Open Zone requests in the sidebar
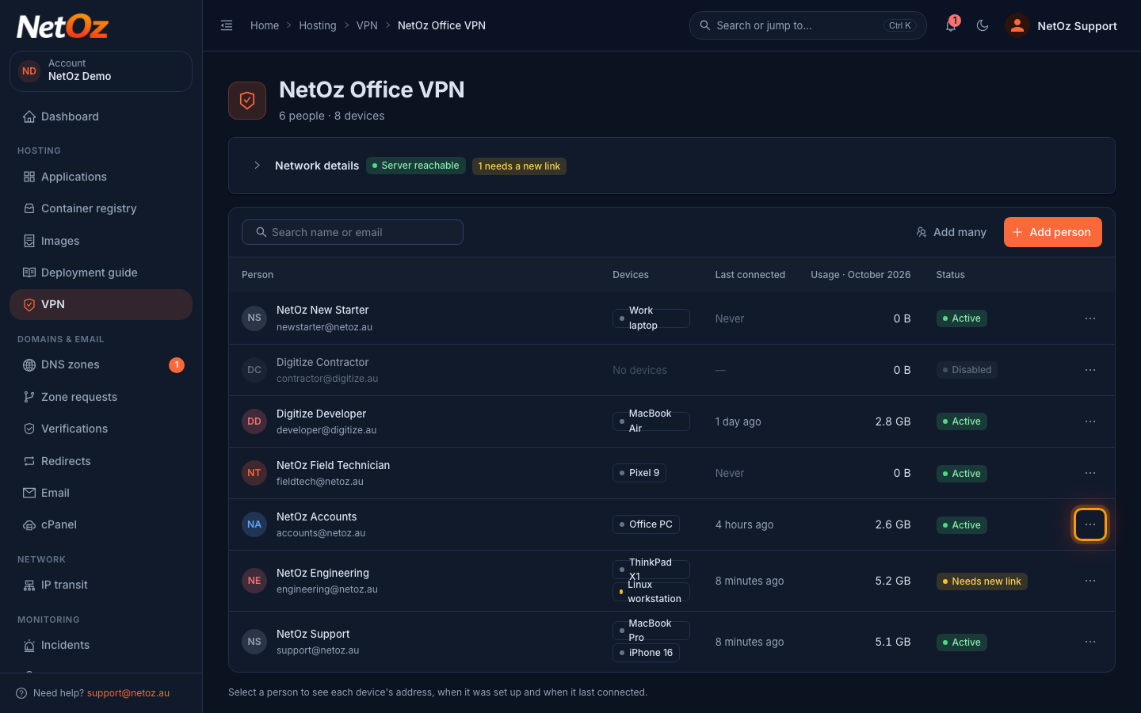The height and width of the screenshot is (713, 1141). click(x=101, y=397)
